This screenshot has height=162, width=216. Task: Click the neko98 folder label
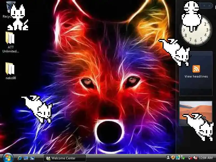[x=11, y=78]
